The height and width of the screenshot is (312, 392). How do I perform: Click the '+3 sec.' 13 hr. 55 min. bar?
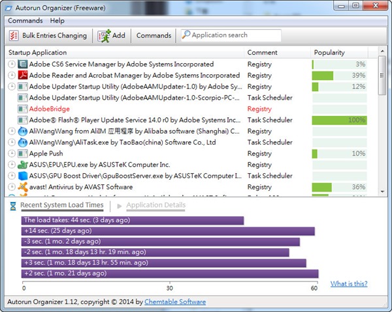coord(164,263)
